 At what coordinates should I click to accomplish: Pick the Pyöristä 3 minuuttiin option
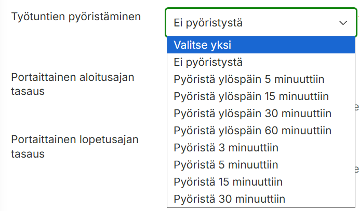[x=261, y=148]
